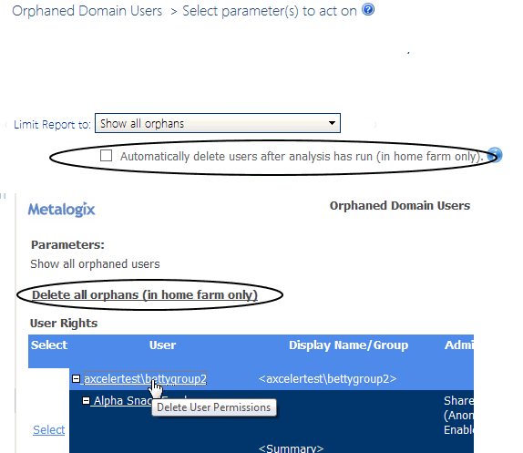Click the <Summary> cell text
Image resolution: width=523 pixels, height=453 pixels.
tap(291, 448)
